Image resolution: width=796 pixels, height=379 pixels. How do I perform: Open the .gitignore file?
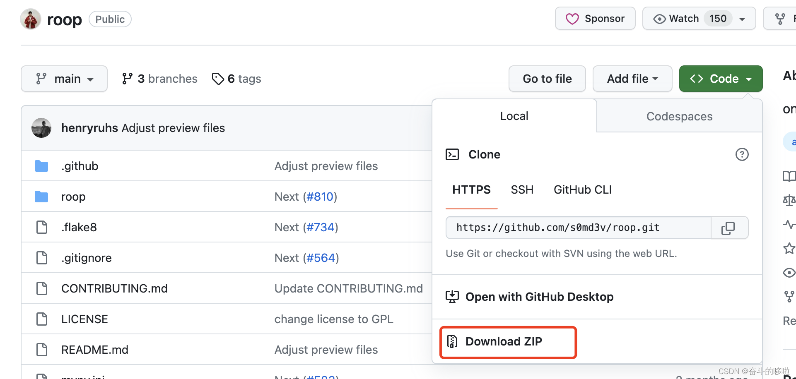(87, 258)
